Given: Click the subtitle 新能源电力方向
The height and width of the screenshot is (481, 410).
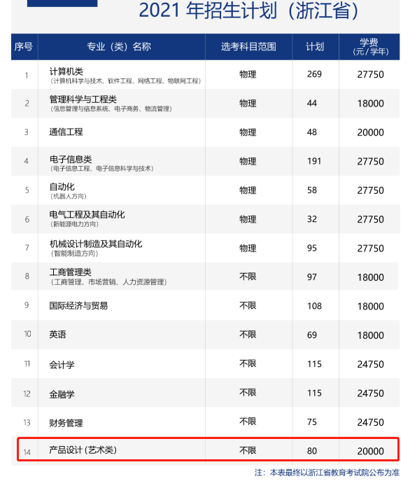Looking at the screenshot, I should pyautogui.click(x=75, y=224).
